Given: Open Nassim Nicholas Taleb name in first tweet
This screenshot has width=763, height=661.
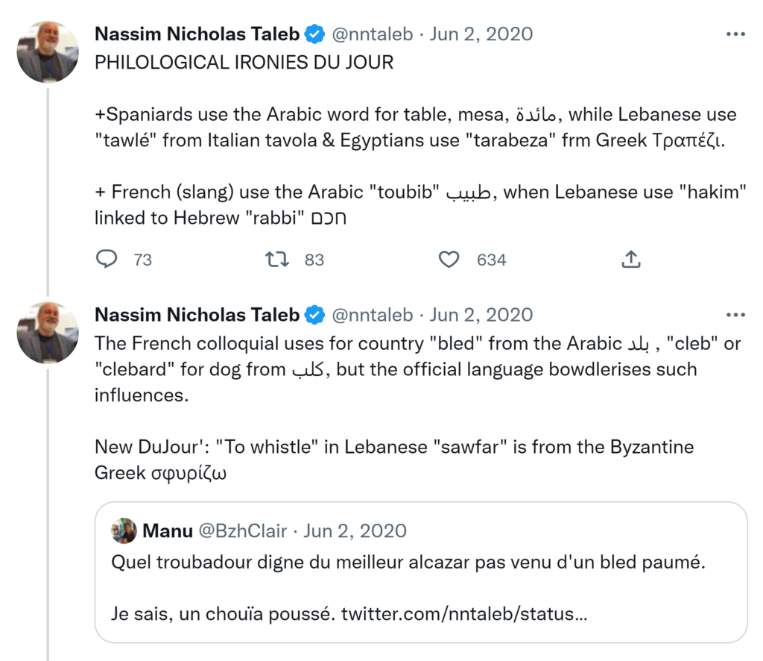Looking at the screenshot, I should (x=197, y=34).
